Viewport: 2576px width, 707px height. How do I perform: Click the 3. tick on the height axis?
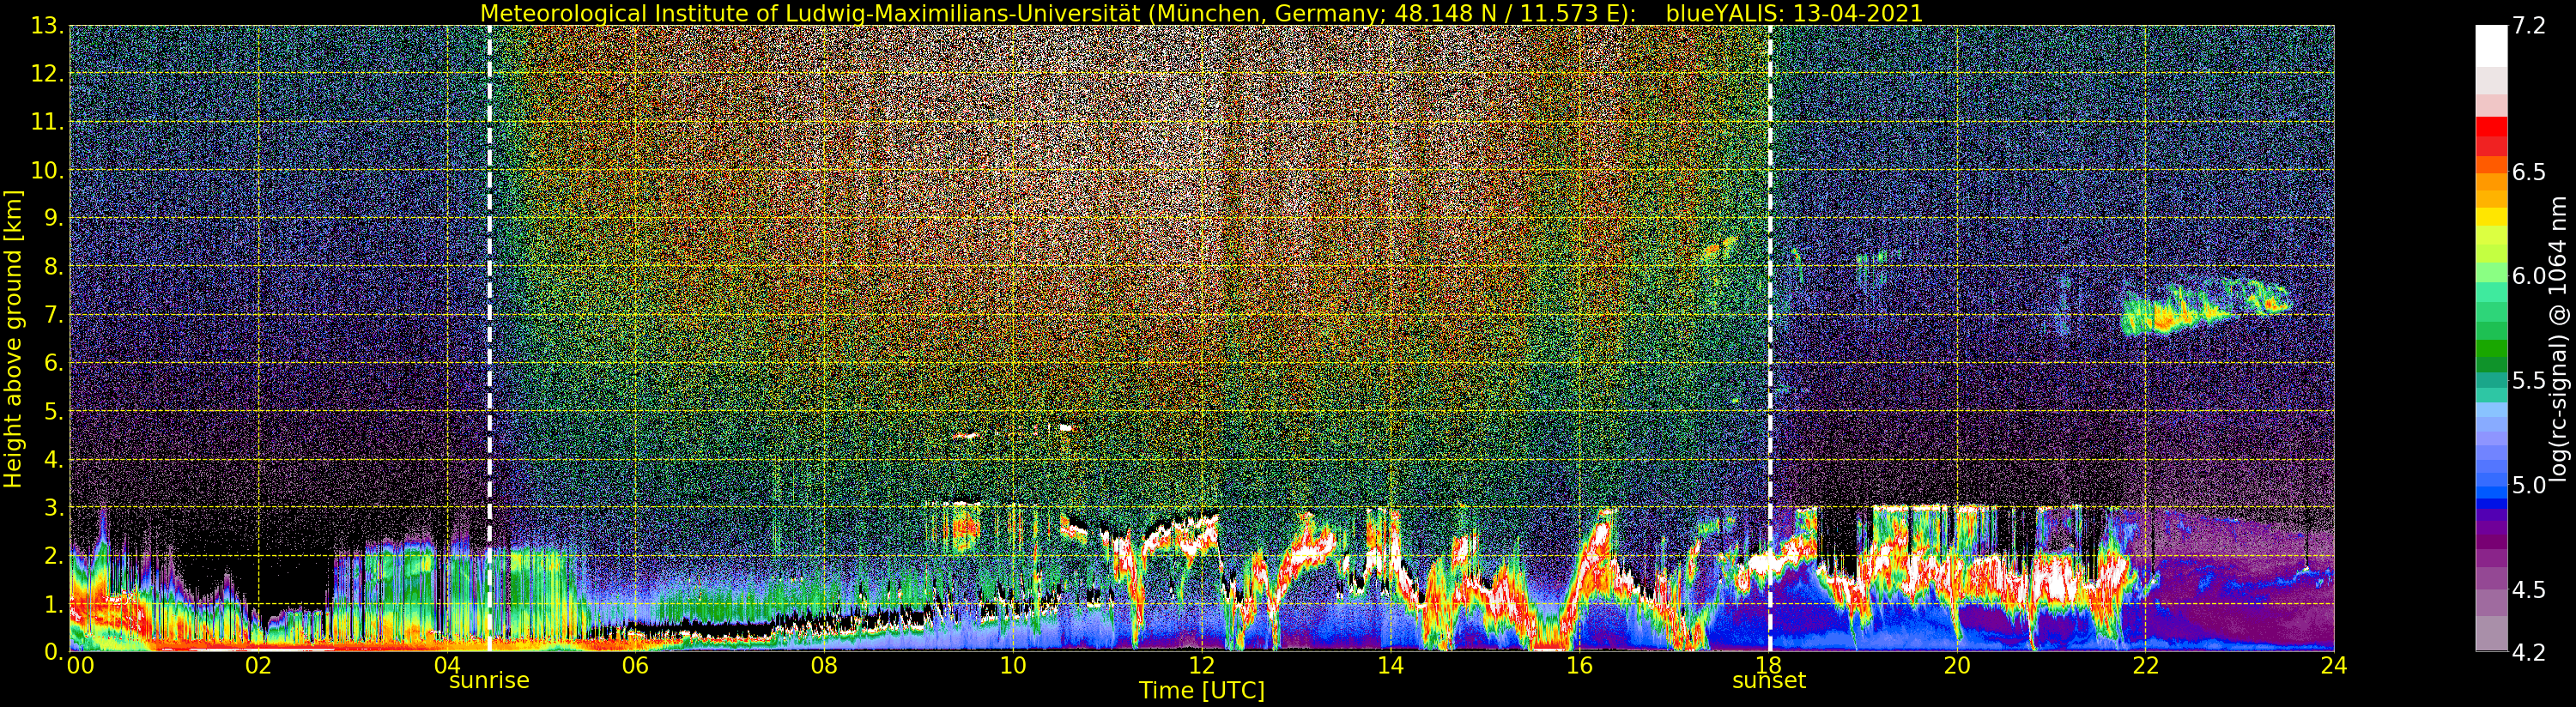54,507
